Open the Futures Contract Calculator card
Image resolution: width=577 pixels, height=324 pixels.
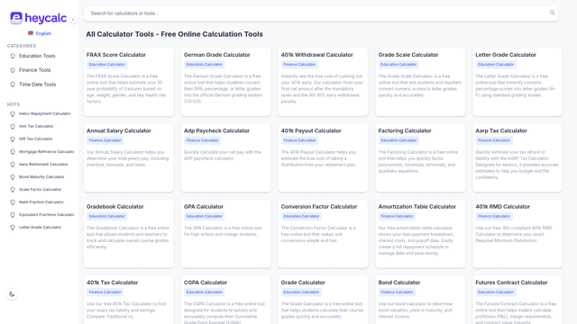tap(517, 300)
